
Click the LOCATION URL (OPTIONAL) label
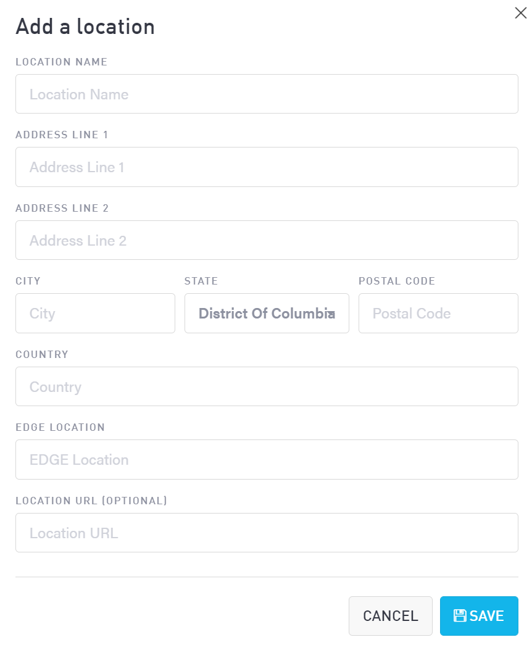(x=91, y=501)
